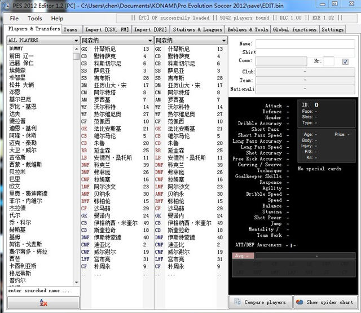Click the Compare players icon
Viewport: 361px width, 313px height.
(237, 302)
